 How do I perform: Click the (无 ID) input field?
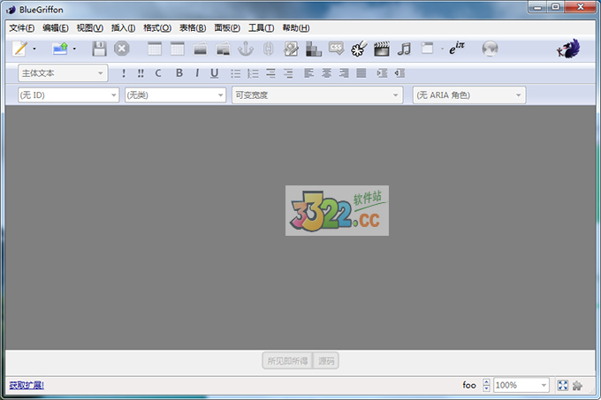pyautogui.click(x=62, y=94)
